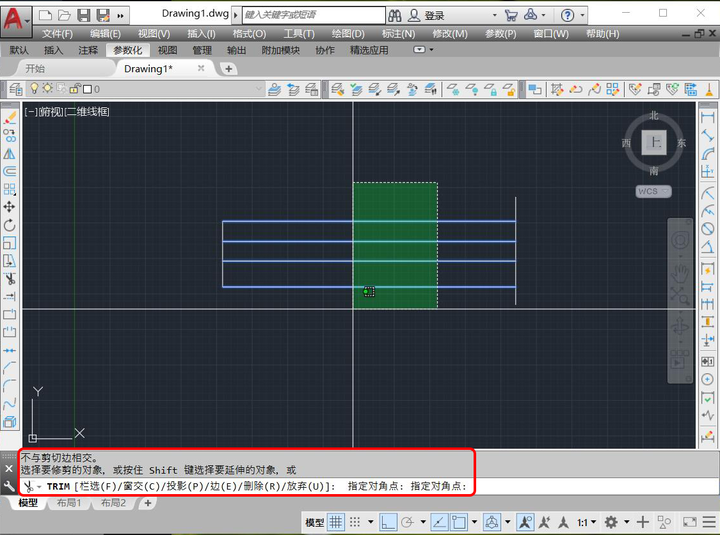Screen dimensions: 720x535
Task: Expand the 1:1 annotation scale dropdown
Action: [587, 522]
